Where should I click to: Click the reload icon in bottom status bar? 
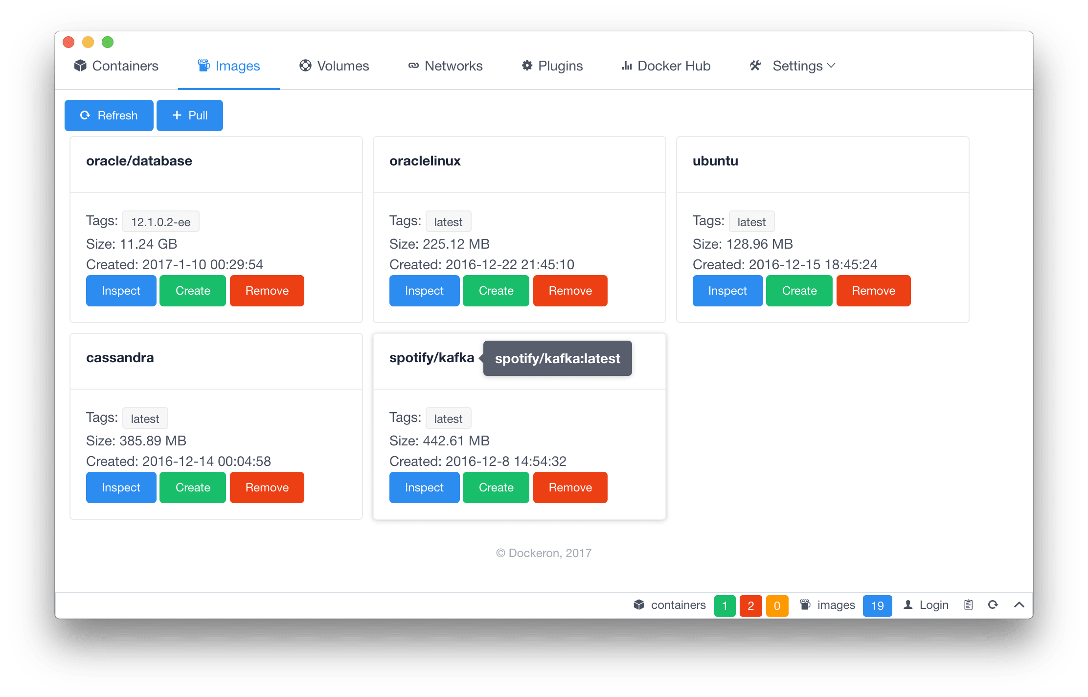[x=993, y=605]
